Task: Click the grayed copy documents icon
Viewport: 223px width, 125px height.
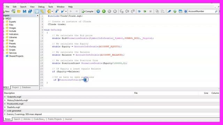Action: (x=157, y=11)
